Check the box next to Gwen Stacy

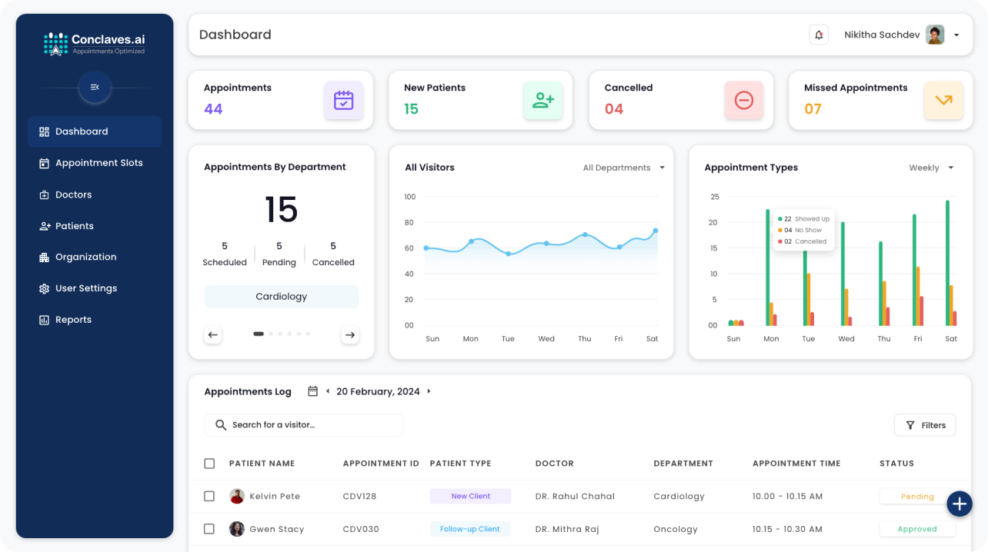pyautogui.click(x=209, y=529)
